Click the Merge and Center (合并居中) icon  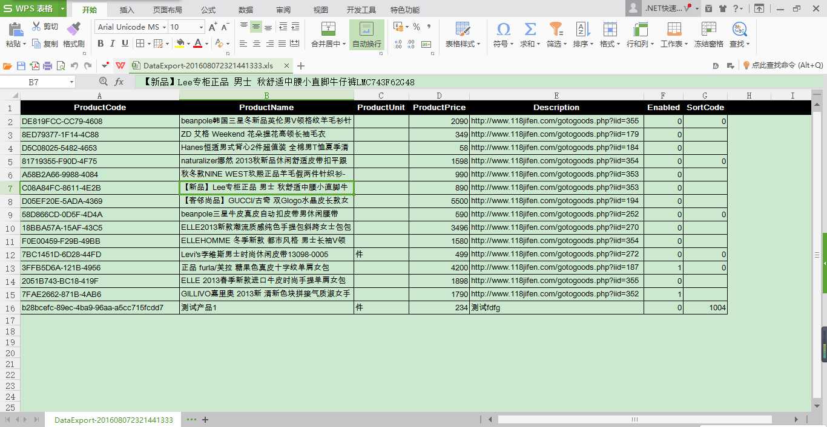coord(328,29)
